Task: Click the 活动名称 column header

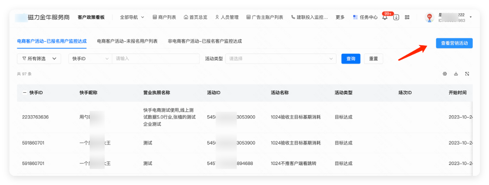Action: tap(280, 93)
